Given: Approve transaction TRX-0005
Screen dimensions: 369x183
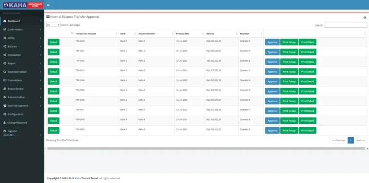Looking at the screenshot, I should pos(272,91).
